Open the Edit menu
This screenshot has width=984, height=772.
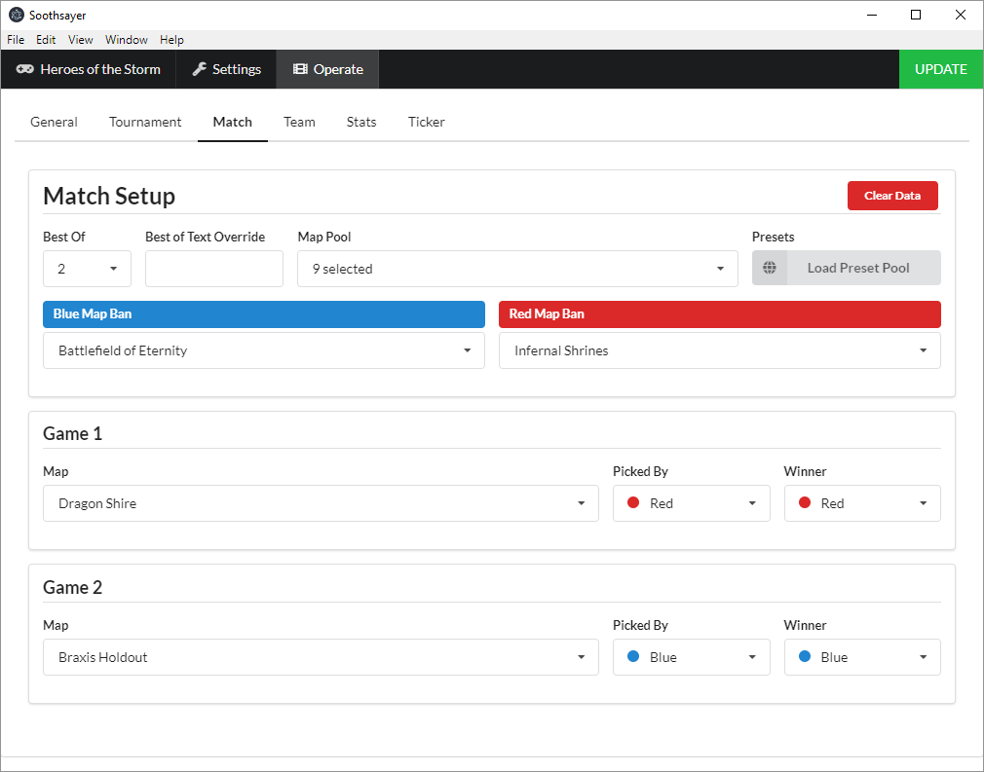(x=46, y=40)
